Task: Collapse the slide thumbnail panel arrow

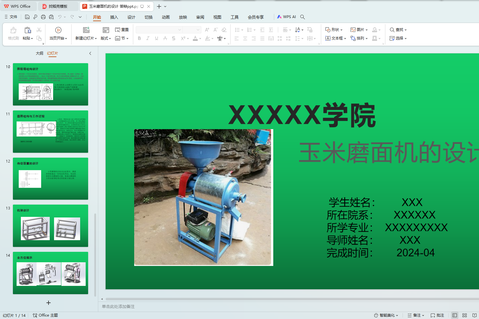Action: coord(90,53)
